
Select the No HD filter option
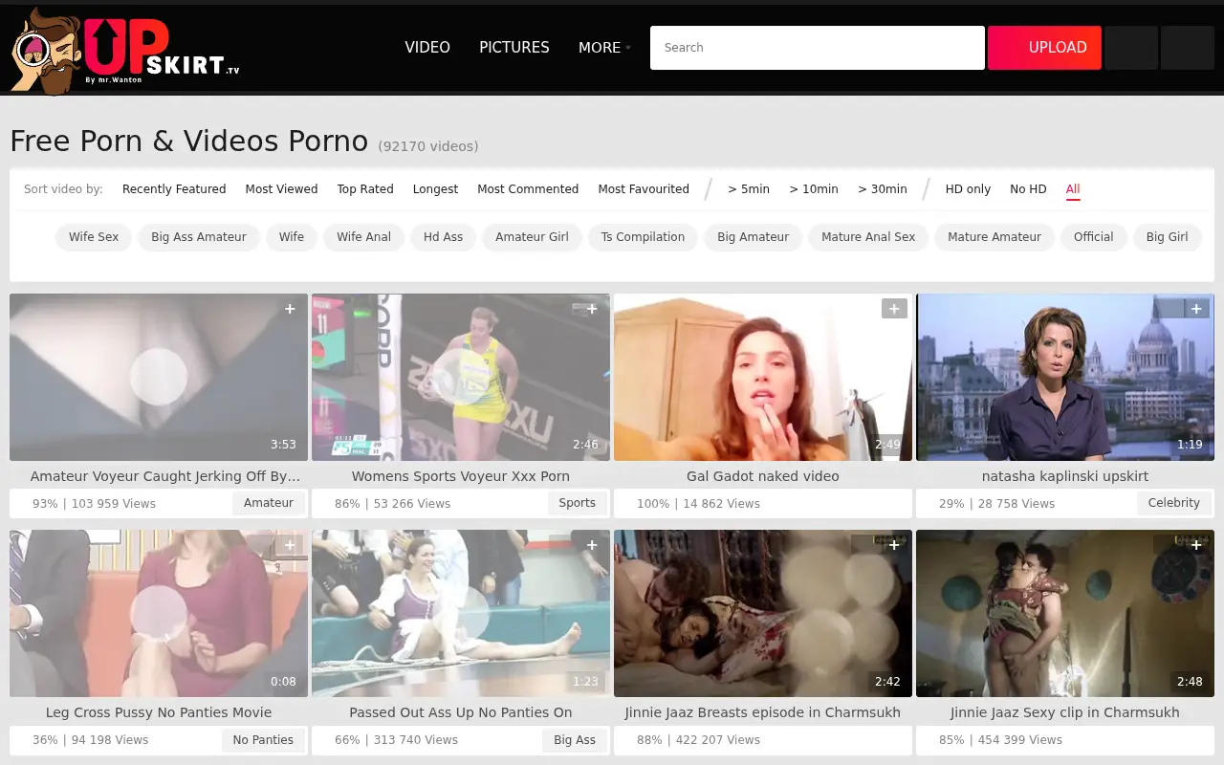1028,189
